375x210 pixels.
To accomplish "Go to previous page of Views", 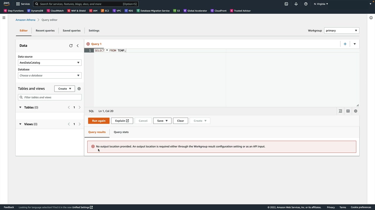I will coord(69,124).
